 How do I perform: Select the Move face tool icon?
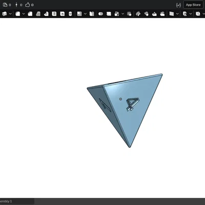154,14
